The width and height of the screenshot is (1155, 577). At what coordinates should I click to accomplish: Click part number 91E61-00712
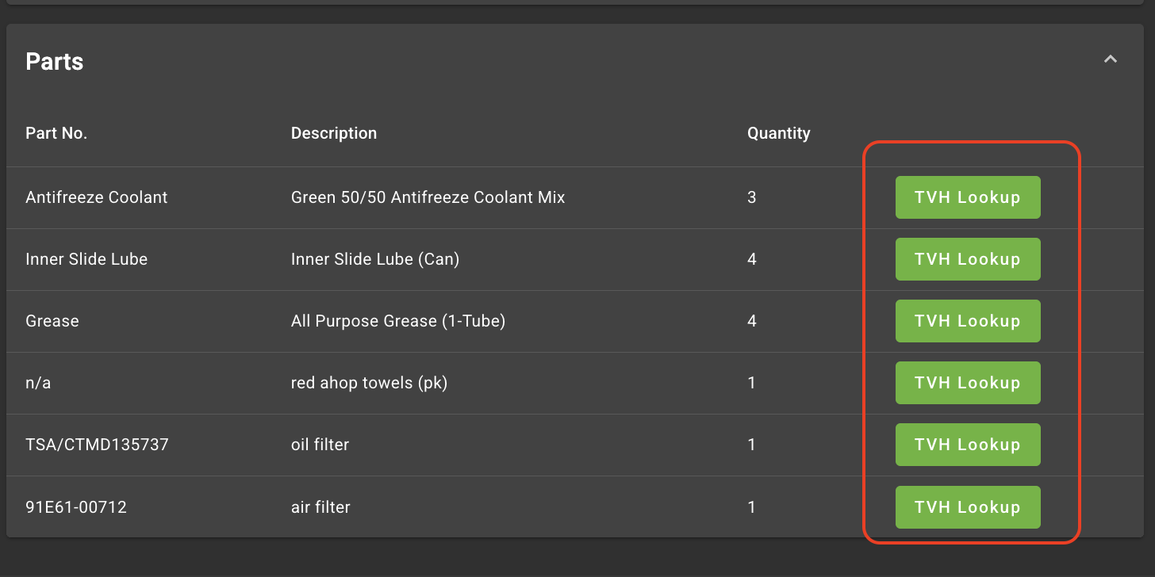point(75,506)
